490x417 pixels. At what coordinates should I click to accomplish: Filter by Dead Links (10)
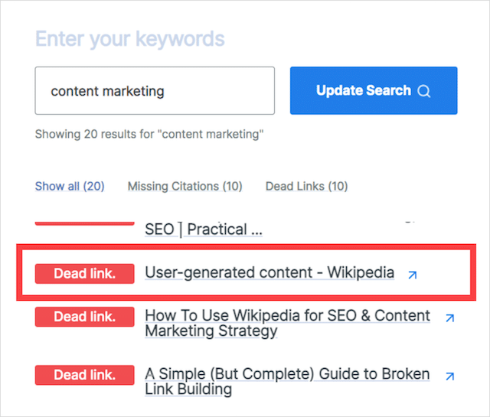pyautogui.click(x=306, y=186)
